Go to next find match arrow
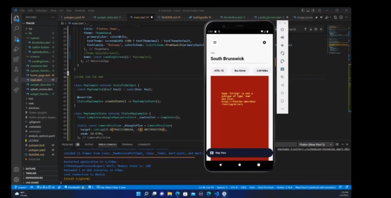Screen dimensions: 391x198 [x=310, y=30]
